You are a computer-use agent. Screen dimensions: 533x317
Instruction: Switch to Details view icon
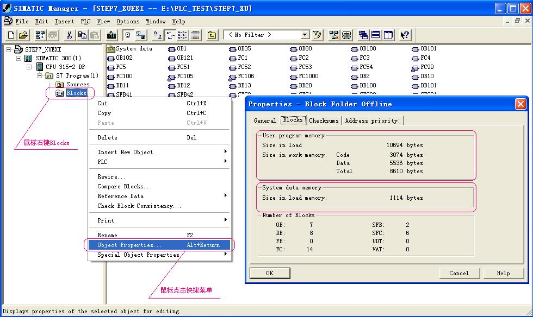pos(195,35)
